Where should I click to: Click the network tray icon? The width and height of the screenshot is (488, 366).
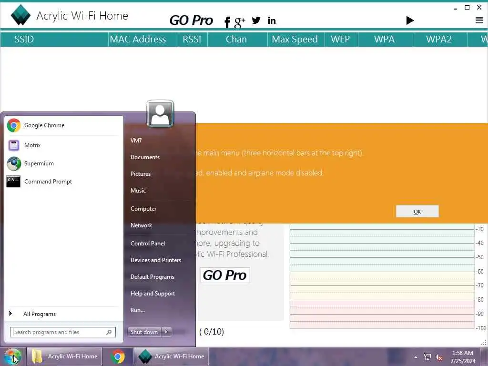pyautogui.click(x=427, y=357)
